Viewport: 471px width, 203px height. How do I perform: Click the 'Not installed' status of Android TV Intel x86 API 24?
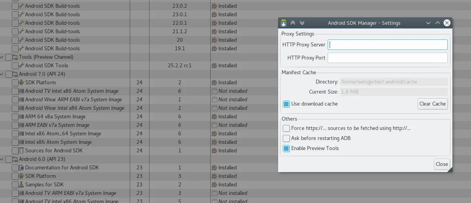[233, 91]
